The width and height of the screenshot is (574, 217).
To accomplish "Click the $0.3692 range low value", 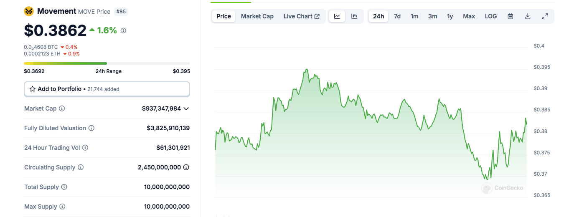I will point(34,71).
